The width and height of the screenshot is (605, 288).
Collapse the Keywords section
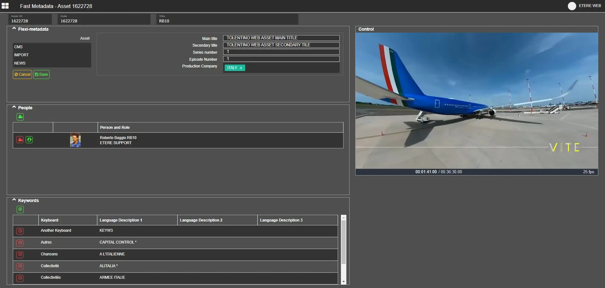(x=14, y=200)
